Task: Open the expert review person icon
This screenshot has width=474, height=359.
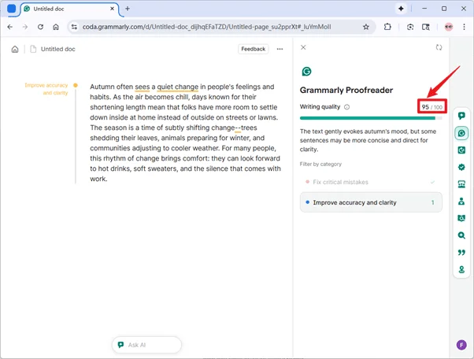Action: pyautogui.click(x=461, y=202)
